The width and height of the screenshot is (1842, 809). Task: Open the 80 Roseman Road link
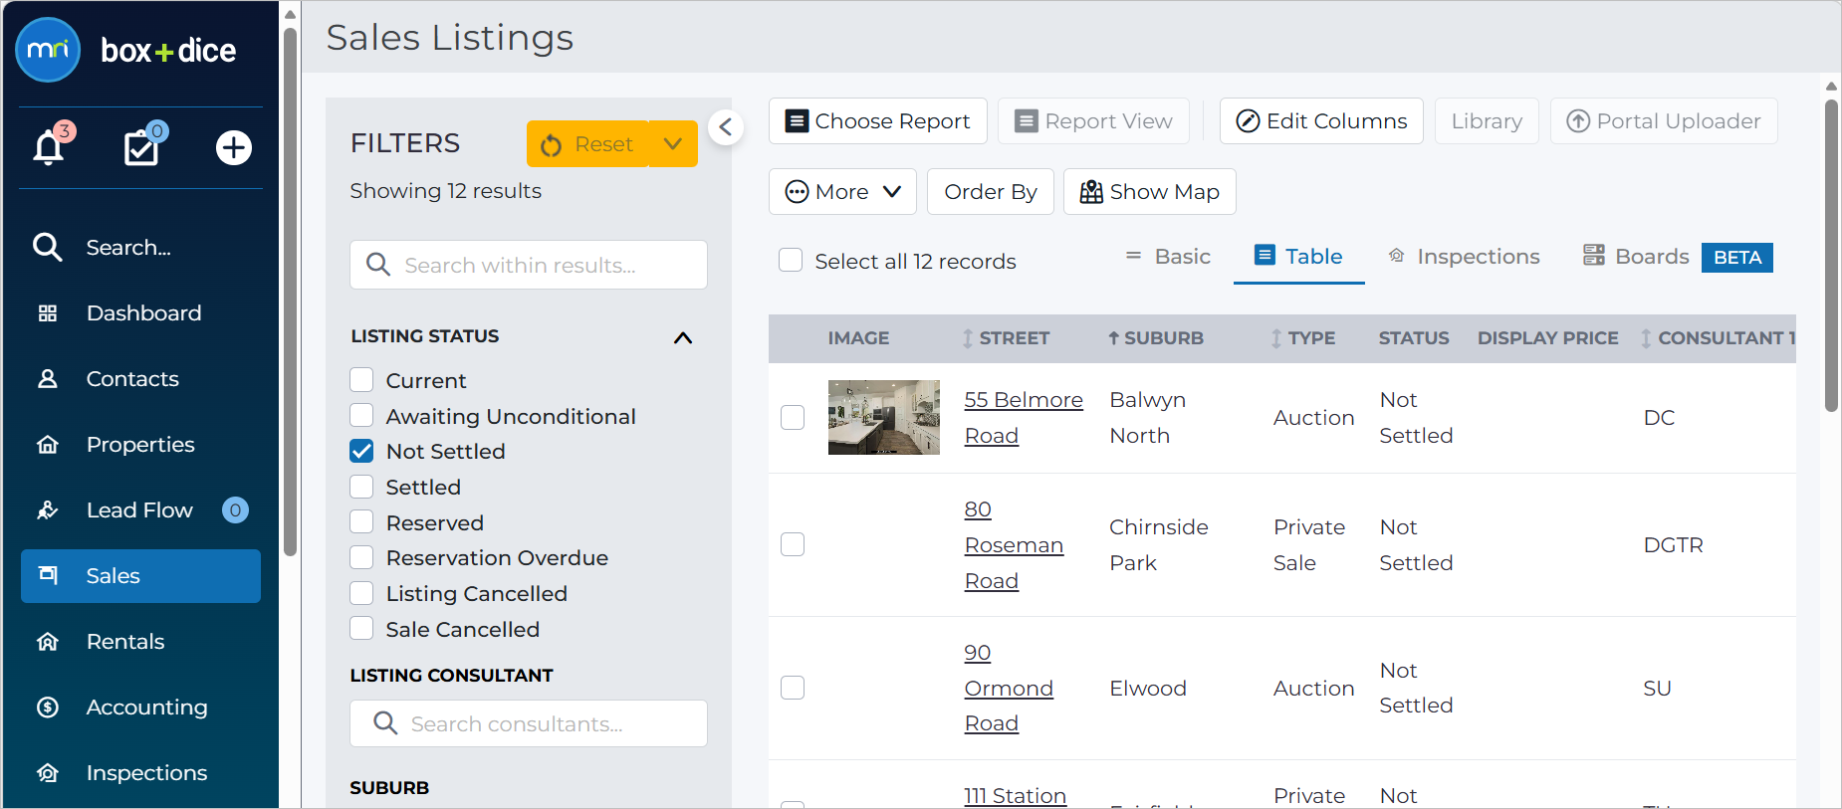[x=1014, y=545]
